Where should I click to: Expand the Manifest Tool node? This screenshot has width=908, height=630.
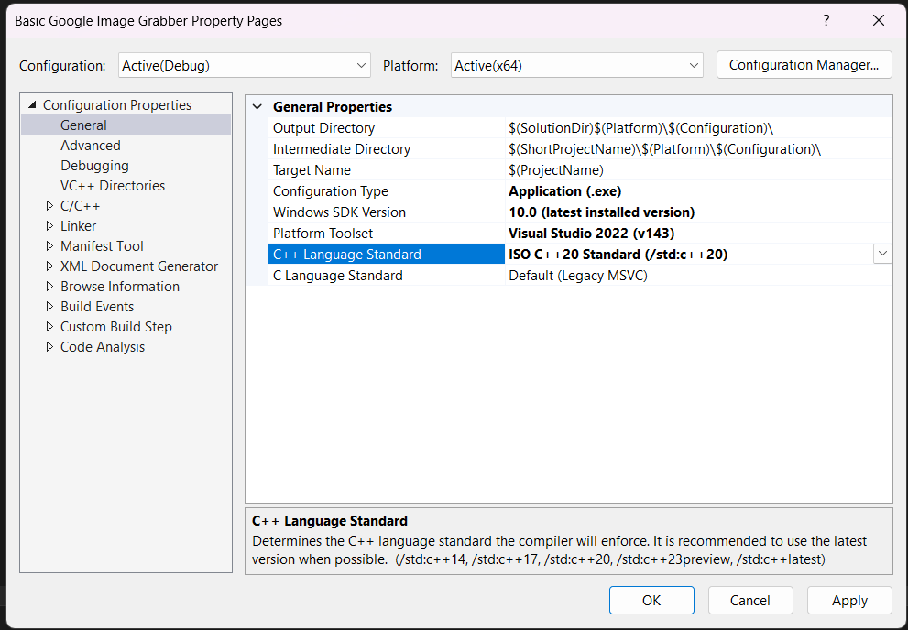click(49, 246)
